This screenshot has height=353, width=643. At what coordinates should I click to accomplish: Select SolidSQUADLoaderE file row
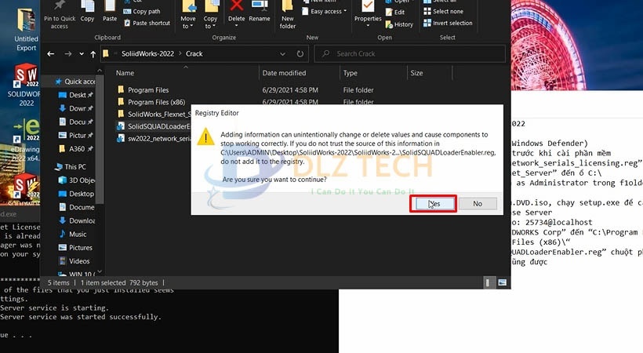point(154,126)
